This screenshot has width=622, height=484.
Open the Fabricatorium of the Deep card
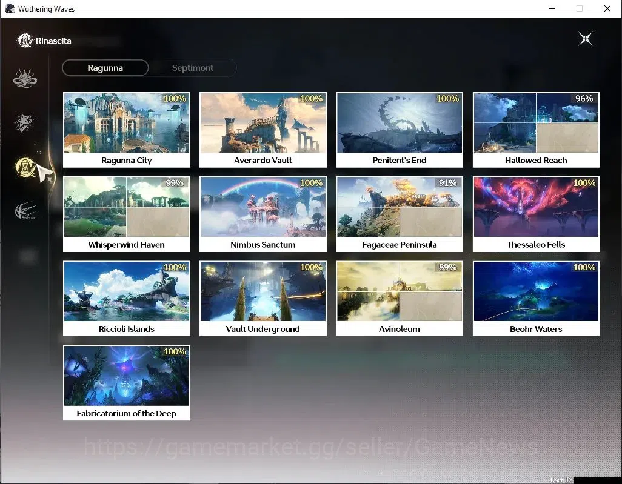click(x=127, y=383)
